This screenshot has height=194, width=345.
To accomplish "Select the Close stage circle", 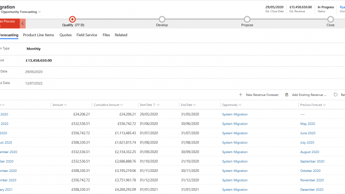I will (x=330, y=19).
